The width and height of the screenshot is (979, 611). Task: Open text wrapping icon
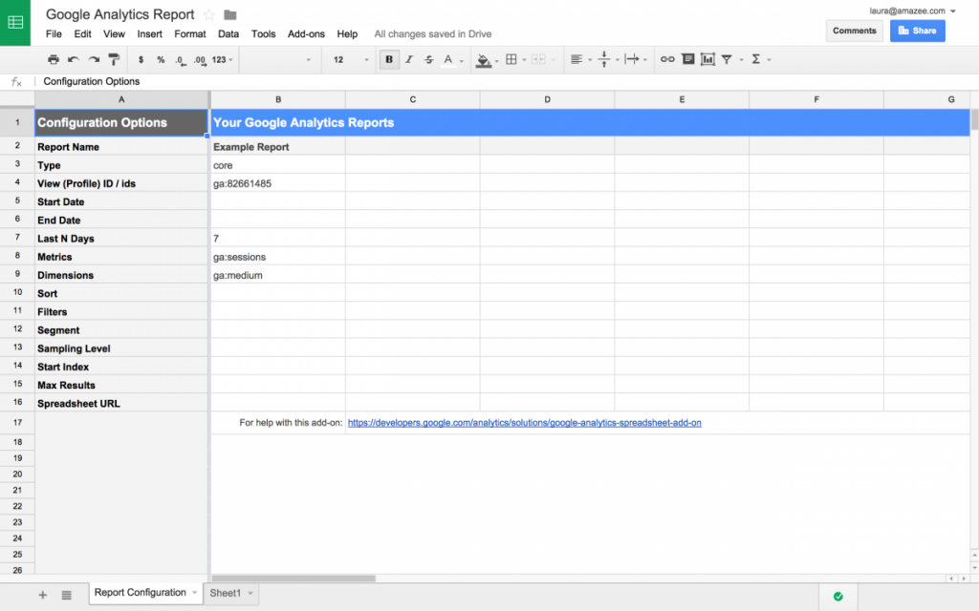(x=632, y=59)
